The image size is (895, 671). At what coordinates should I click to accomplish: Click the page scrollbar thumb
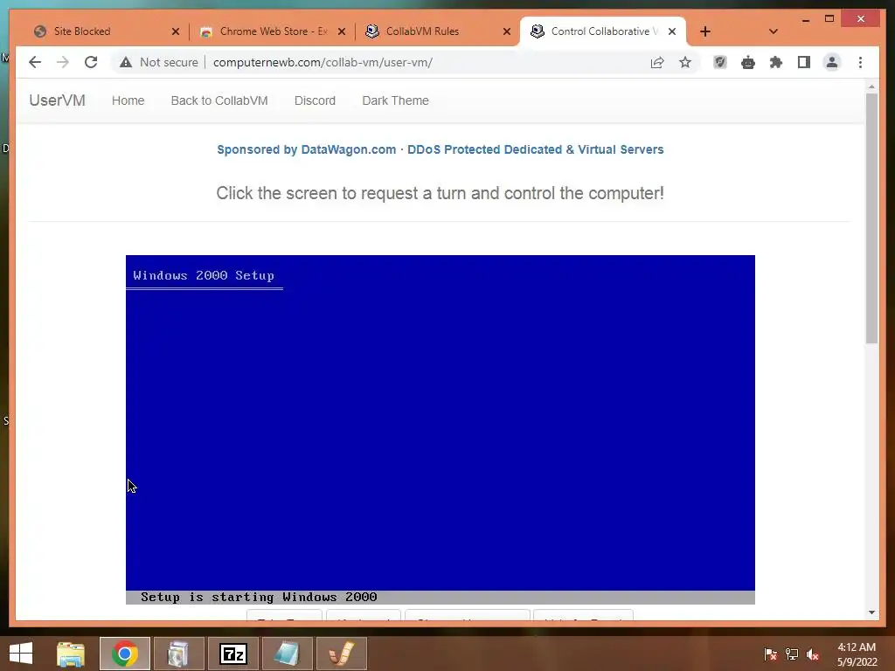(x=871, y=218)
